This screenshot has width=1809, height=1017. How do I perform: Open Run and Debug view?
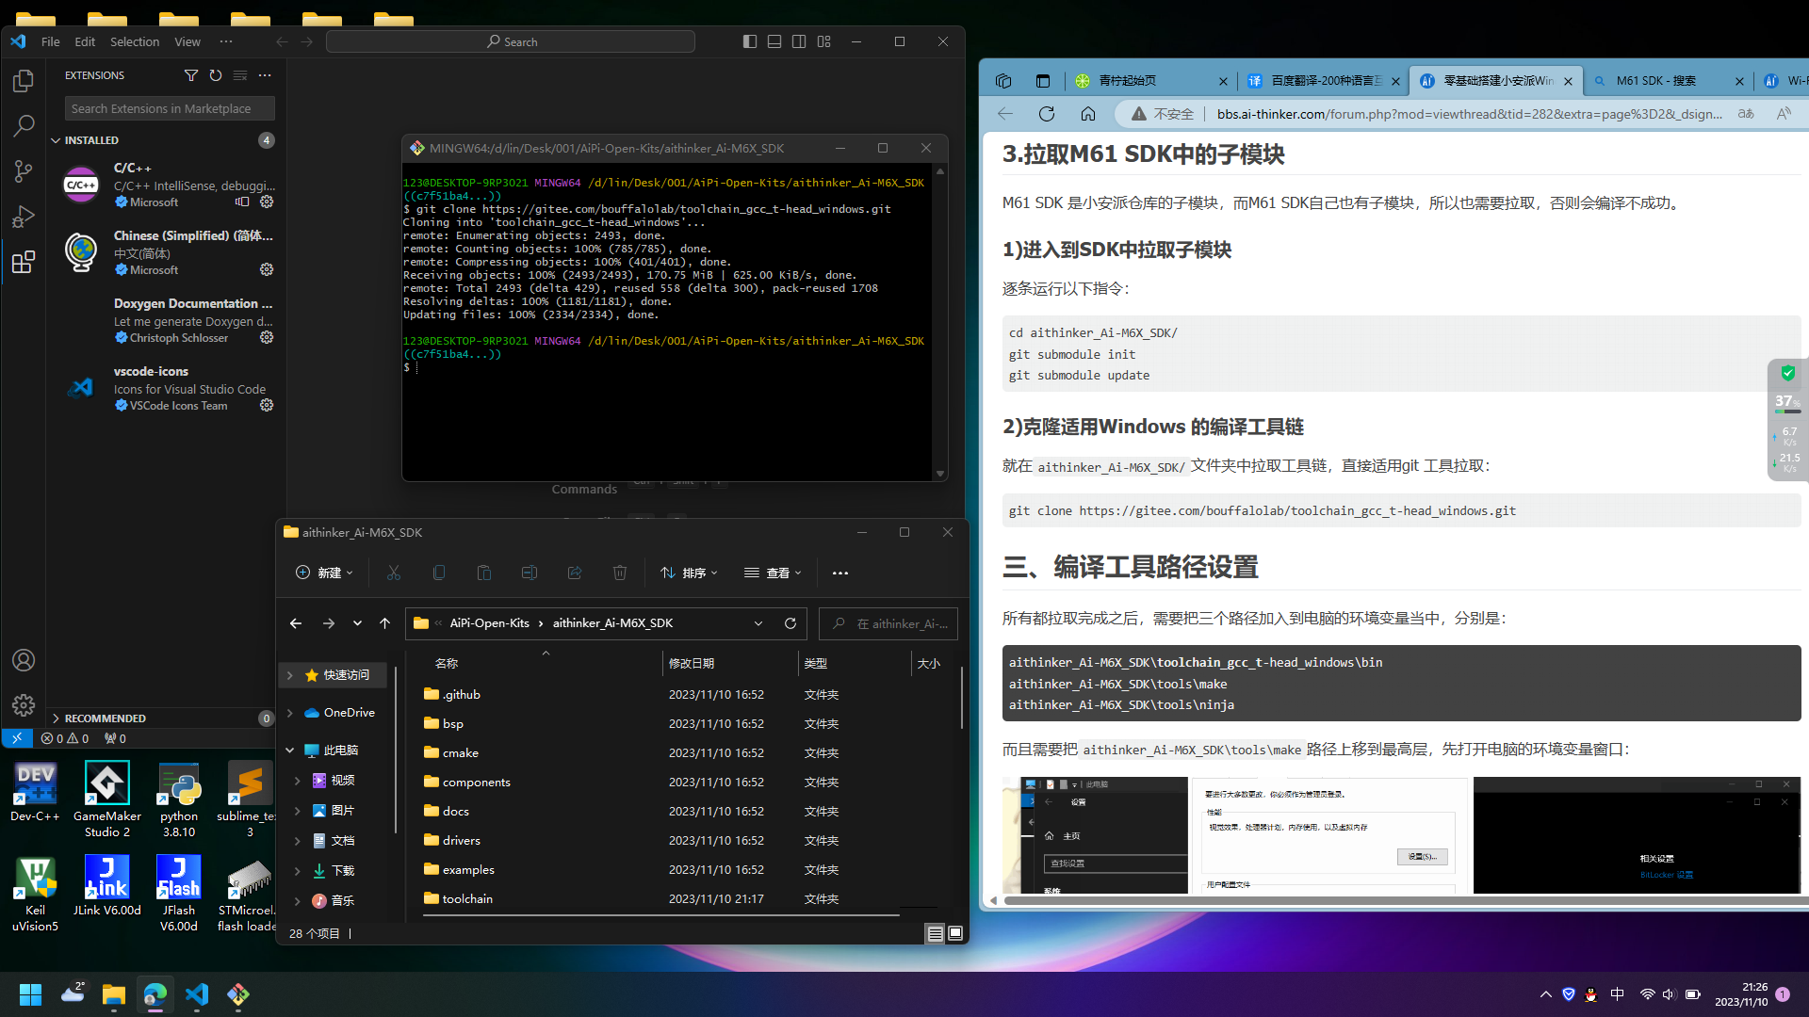(x=24, y=217)
